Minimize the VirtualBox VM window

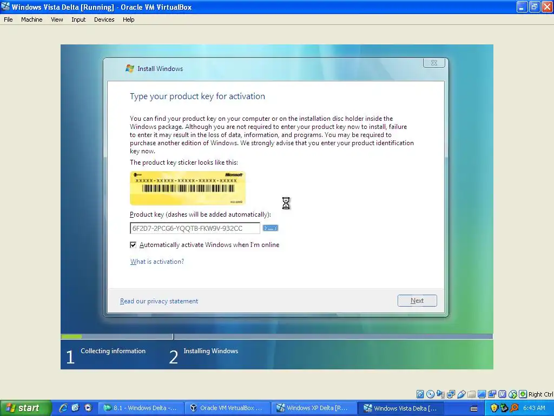click(522, 6)
